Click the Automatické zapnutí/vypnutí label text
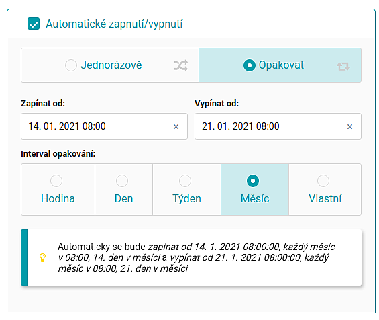This screenshot has width=379, height=320. tap(114, 24)
